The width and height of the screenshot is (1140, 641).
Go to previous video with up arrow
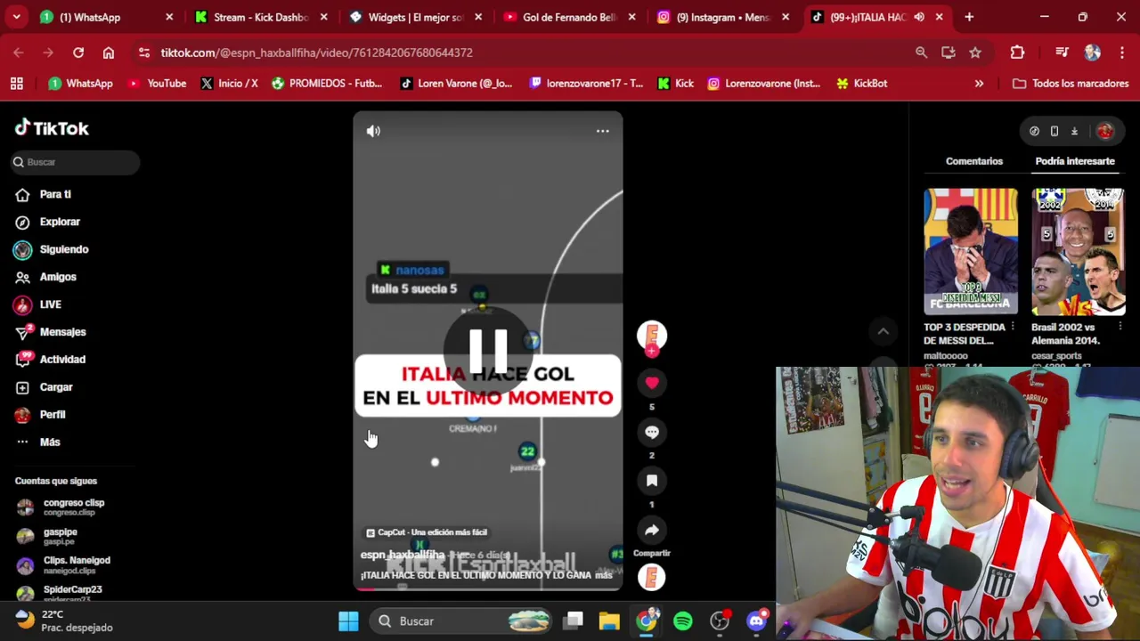tap(883, 331)
